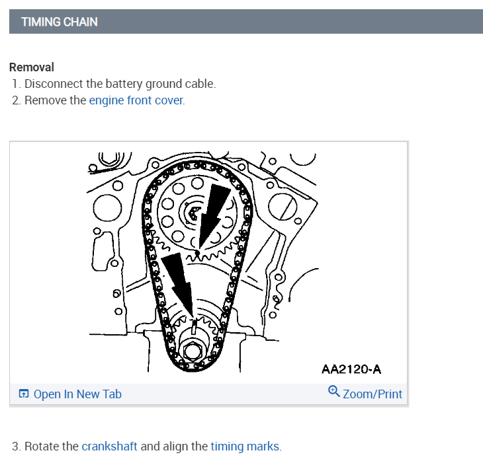Click the TIMING CHAIN section header bar
The height and width of the screenshot is (463, 483).
pos(246,22)
